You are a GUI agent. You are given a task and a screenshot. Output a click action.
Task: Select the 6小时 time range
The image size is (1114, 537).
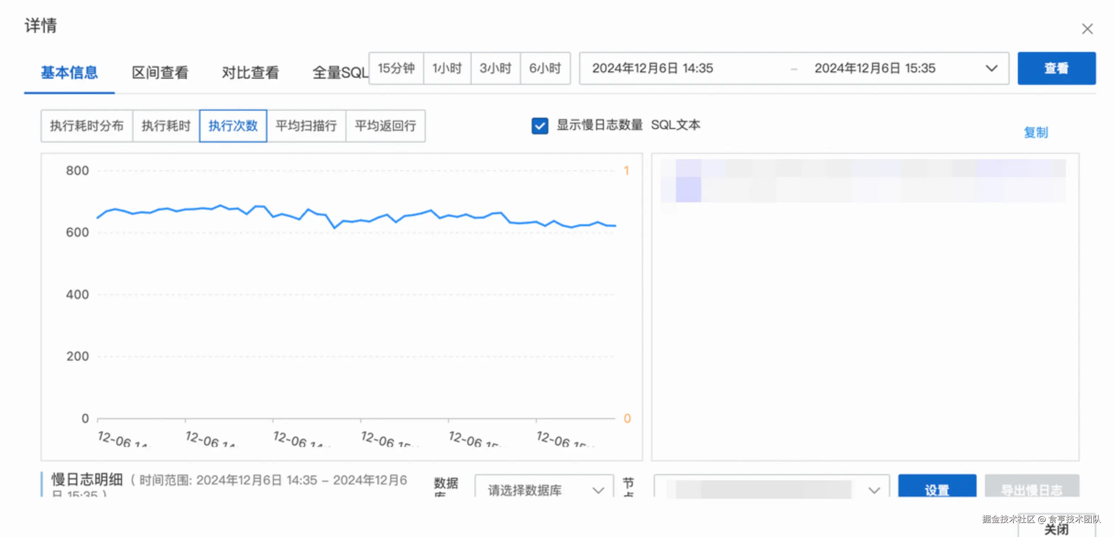tap(545, 68)
